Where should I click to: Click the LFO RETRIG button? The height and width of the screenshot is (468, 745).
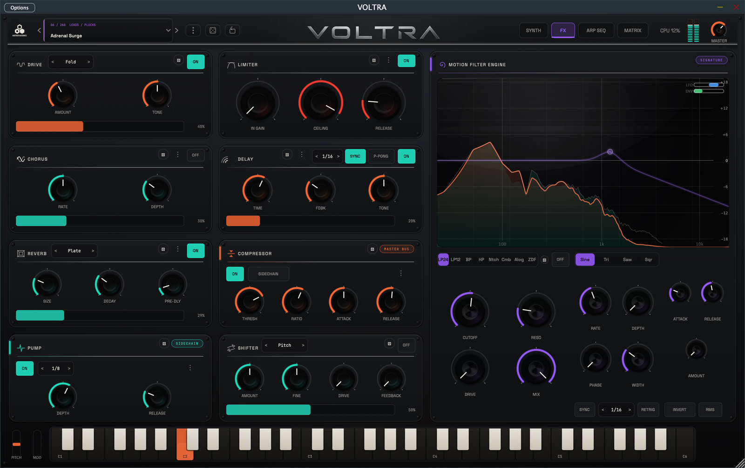point(648,410)
